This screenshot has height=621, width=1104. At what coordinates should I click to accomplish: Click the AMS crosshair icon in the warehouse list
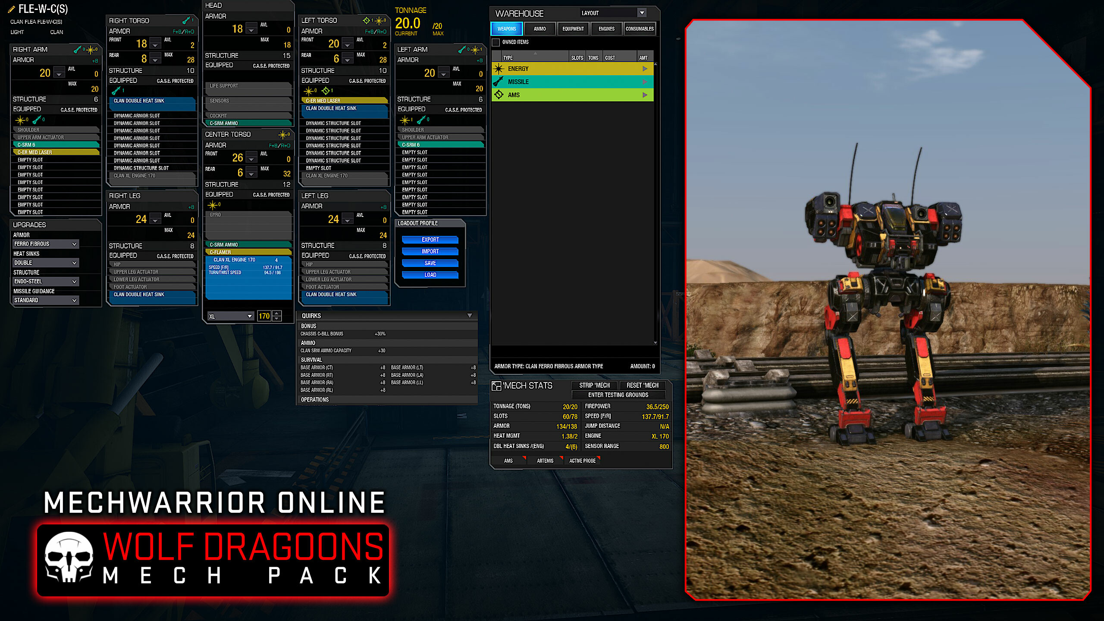[499, 94]
